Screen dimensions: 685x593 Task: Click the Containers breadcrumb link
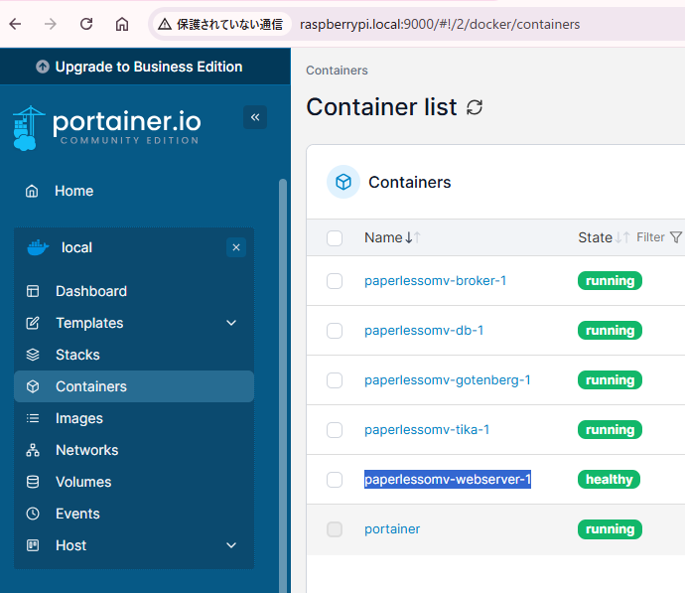click(337, 71)
